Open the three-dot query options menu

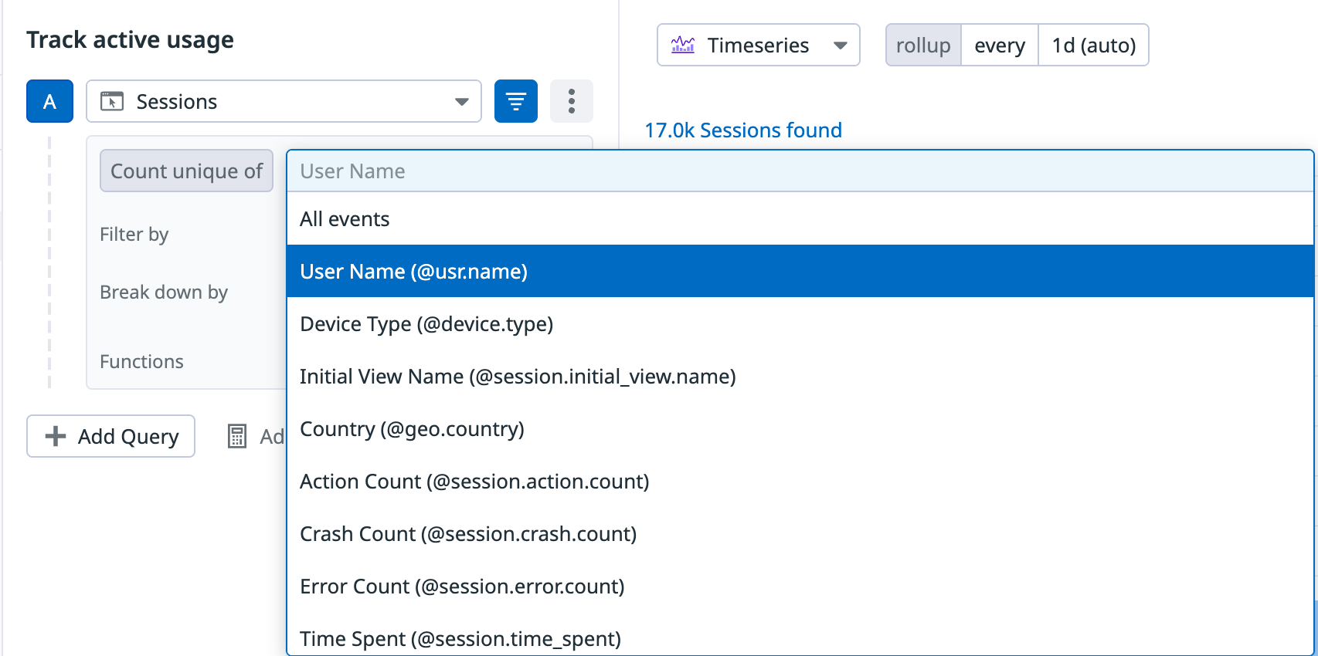tap(571, 101)
